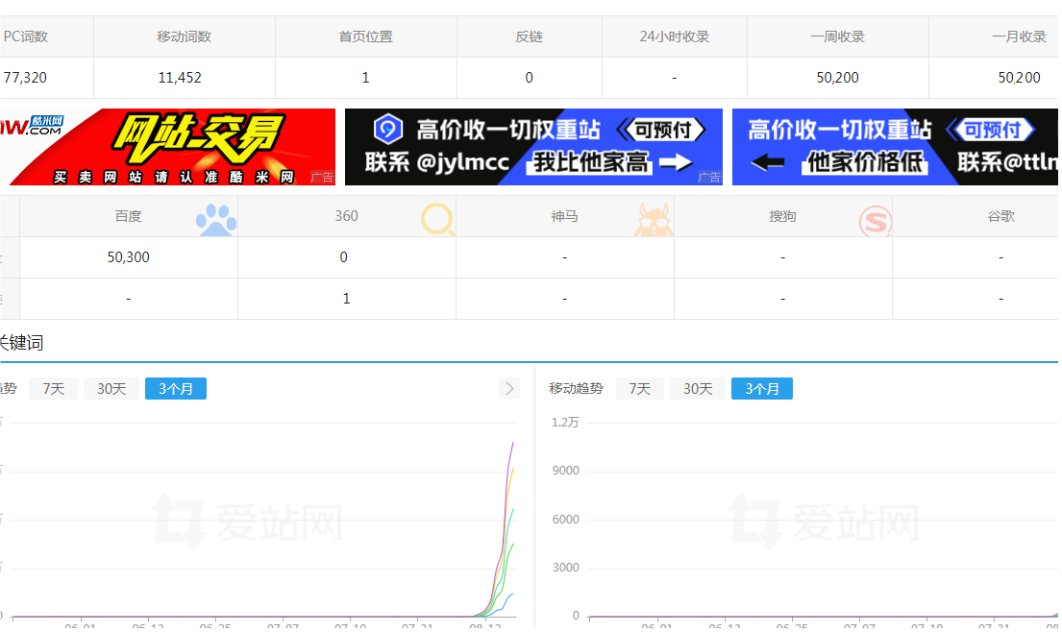Select 3个月 in the PC trend chart
The width and height of the screenshot is (1062, 632).
click(176, 389)
